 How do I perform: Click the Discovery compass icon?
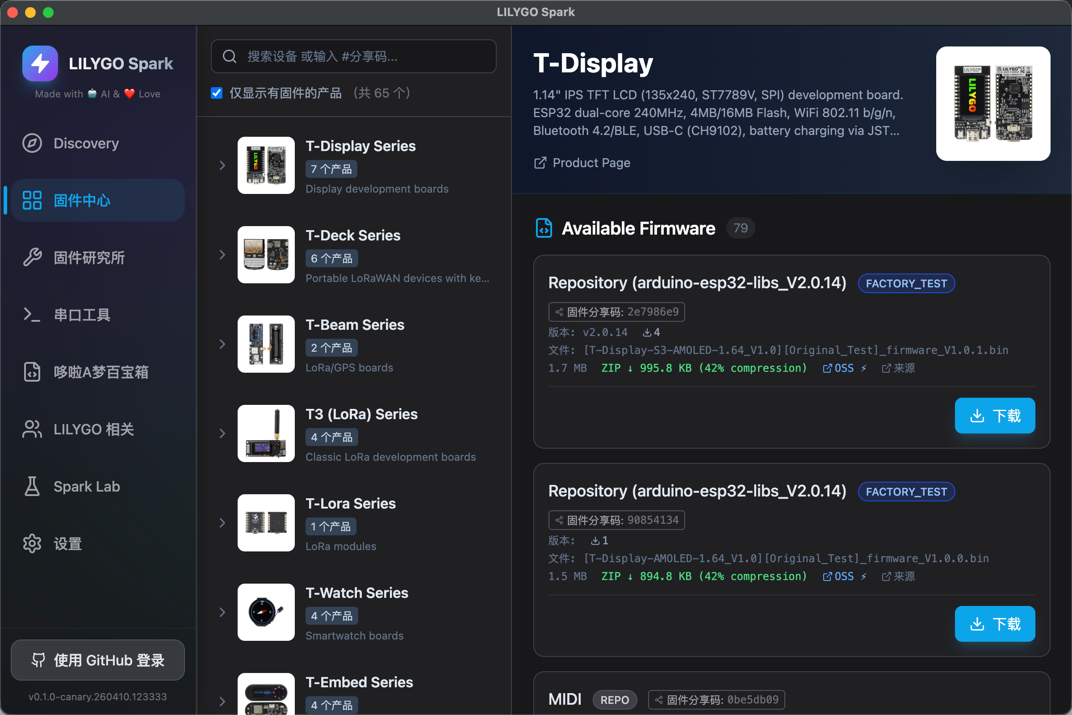pos(32,143)
